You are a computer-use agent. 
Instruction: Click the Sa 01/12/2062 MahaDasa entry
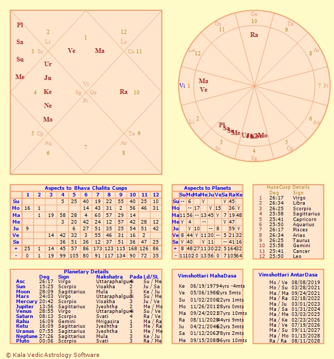(x=211, y=333)
